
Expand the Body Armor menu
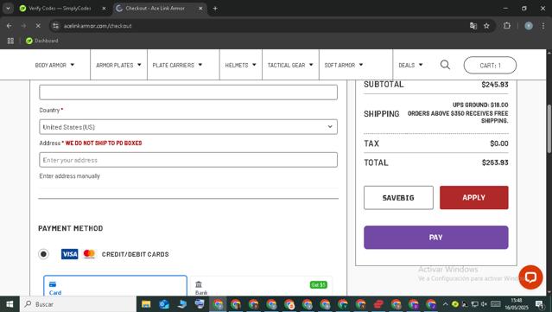[x=54, y=65]
